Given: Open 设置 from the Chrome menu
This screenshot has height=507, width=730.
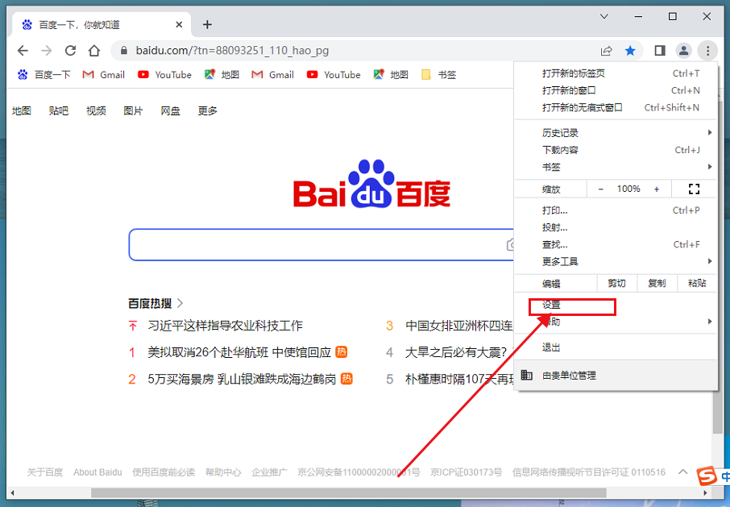Looking at the screenshot, I should coord(616,305).
